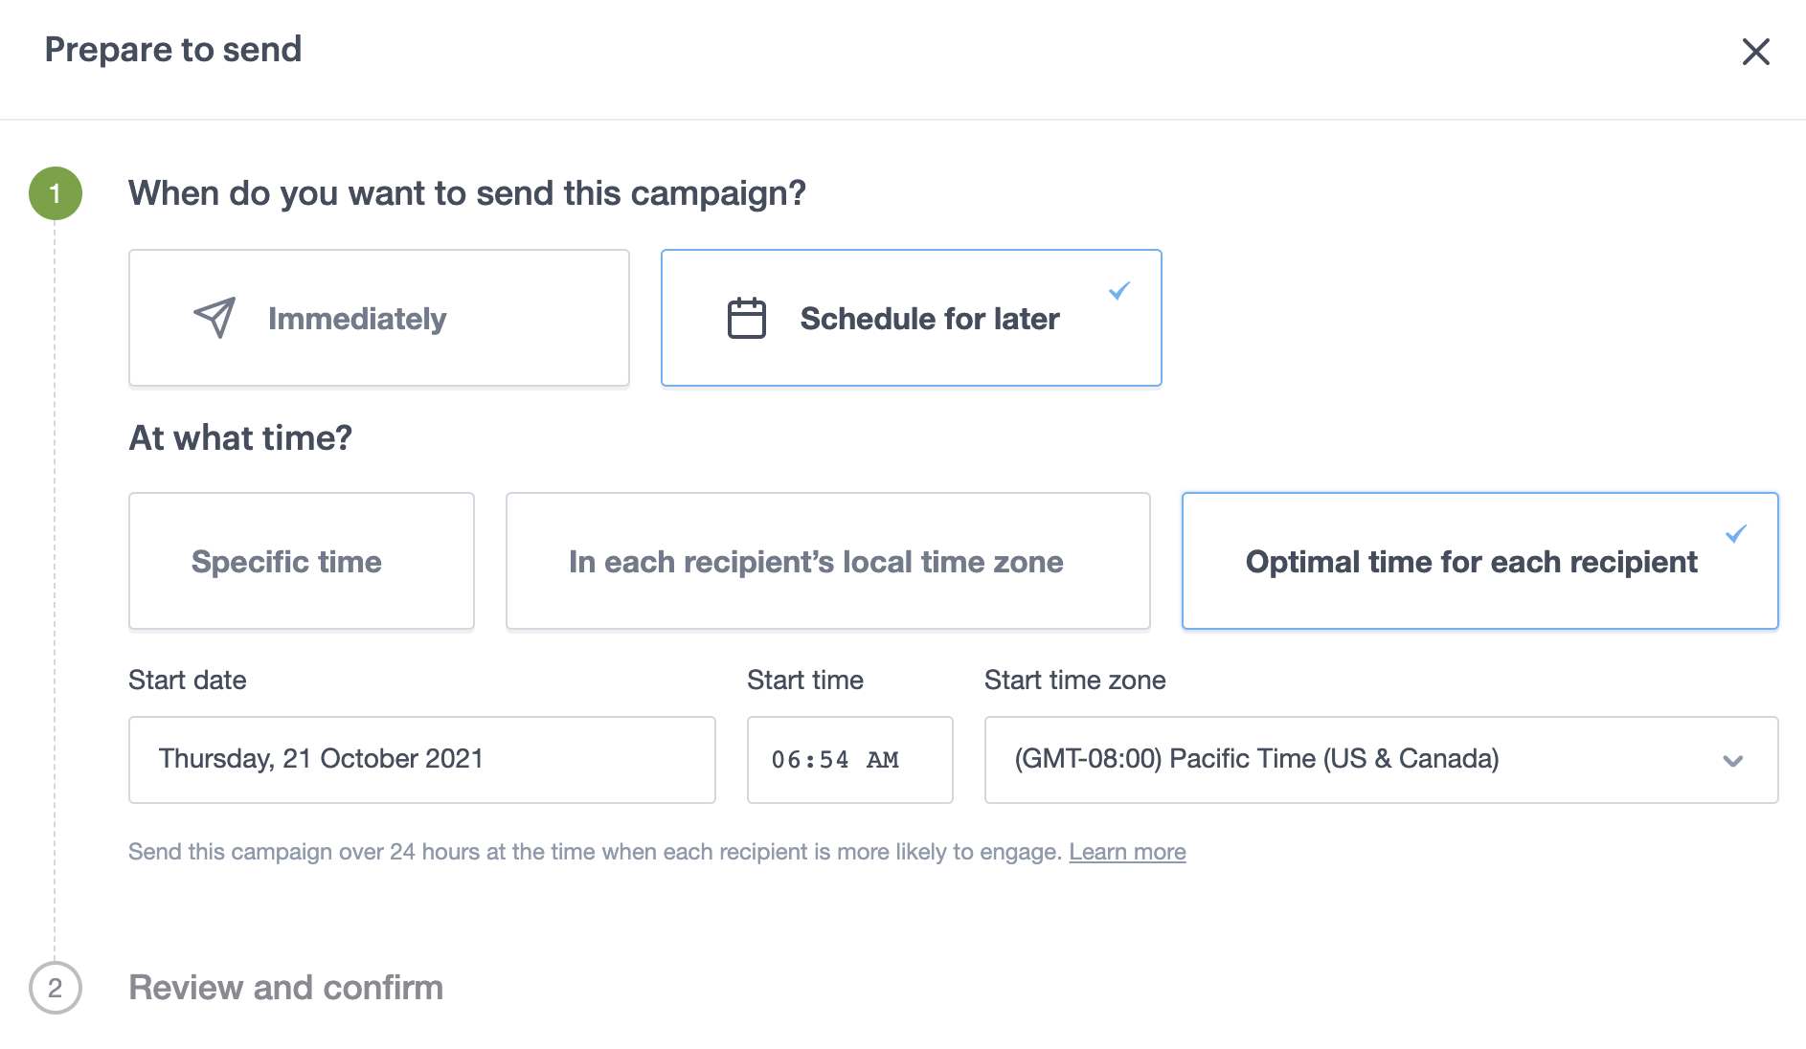Open the Start date field showing Thursday 21 October
Image resolution: width=1806 pixels, height=1049 pixels.
[421, 759]
